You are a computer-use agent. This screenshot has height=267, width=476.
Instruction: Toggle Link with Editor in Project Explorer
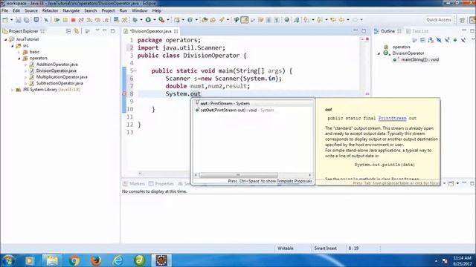pyautogui.click(x=76, y=31)
